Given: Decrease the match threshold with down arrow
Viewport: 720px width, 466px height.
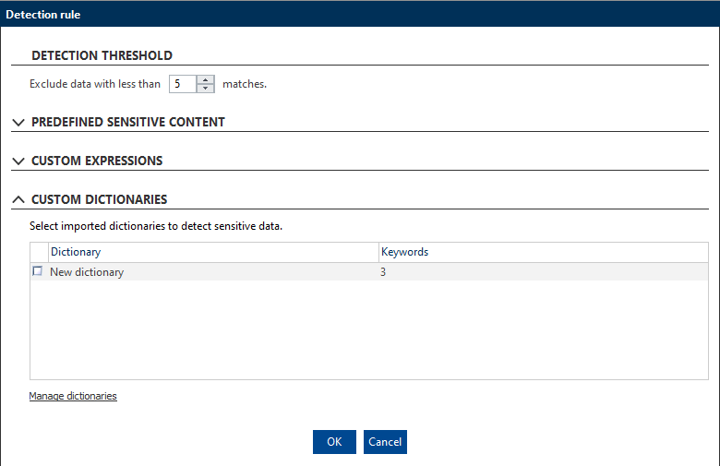Looking at the screenshot, I should [205, 89].
